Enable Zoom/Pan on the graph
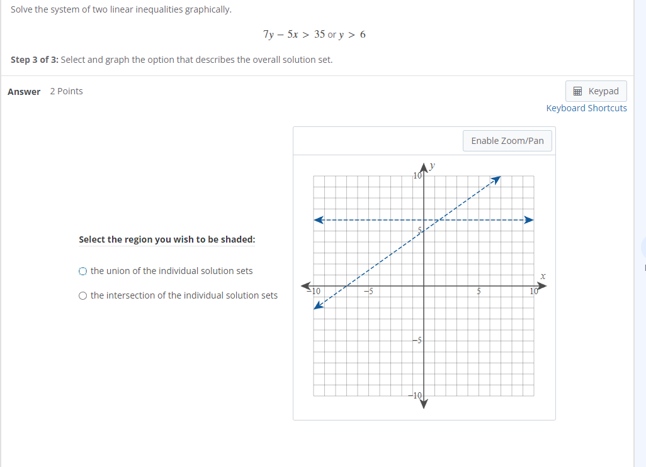This screenshot has width=646, height=467. (x=507, y=140)
